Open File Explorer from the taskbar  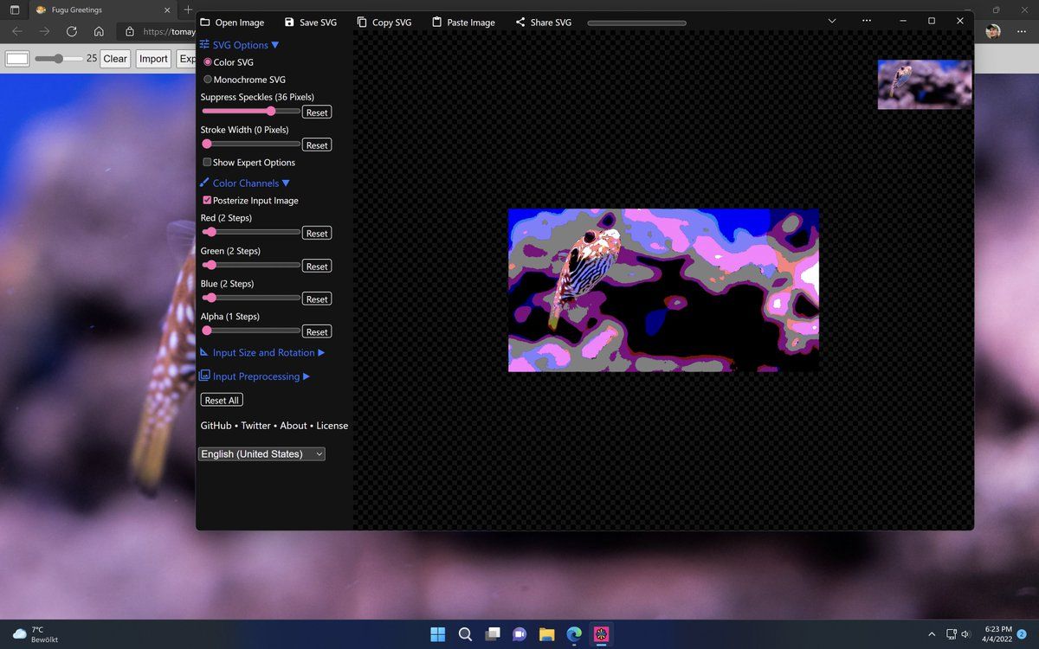coord(546,634)
